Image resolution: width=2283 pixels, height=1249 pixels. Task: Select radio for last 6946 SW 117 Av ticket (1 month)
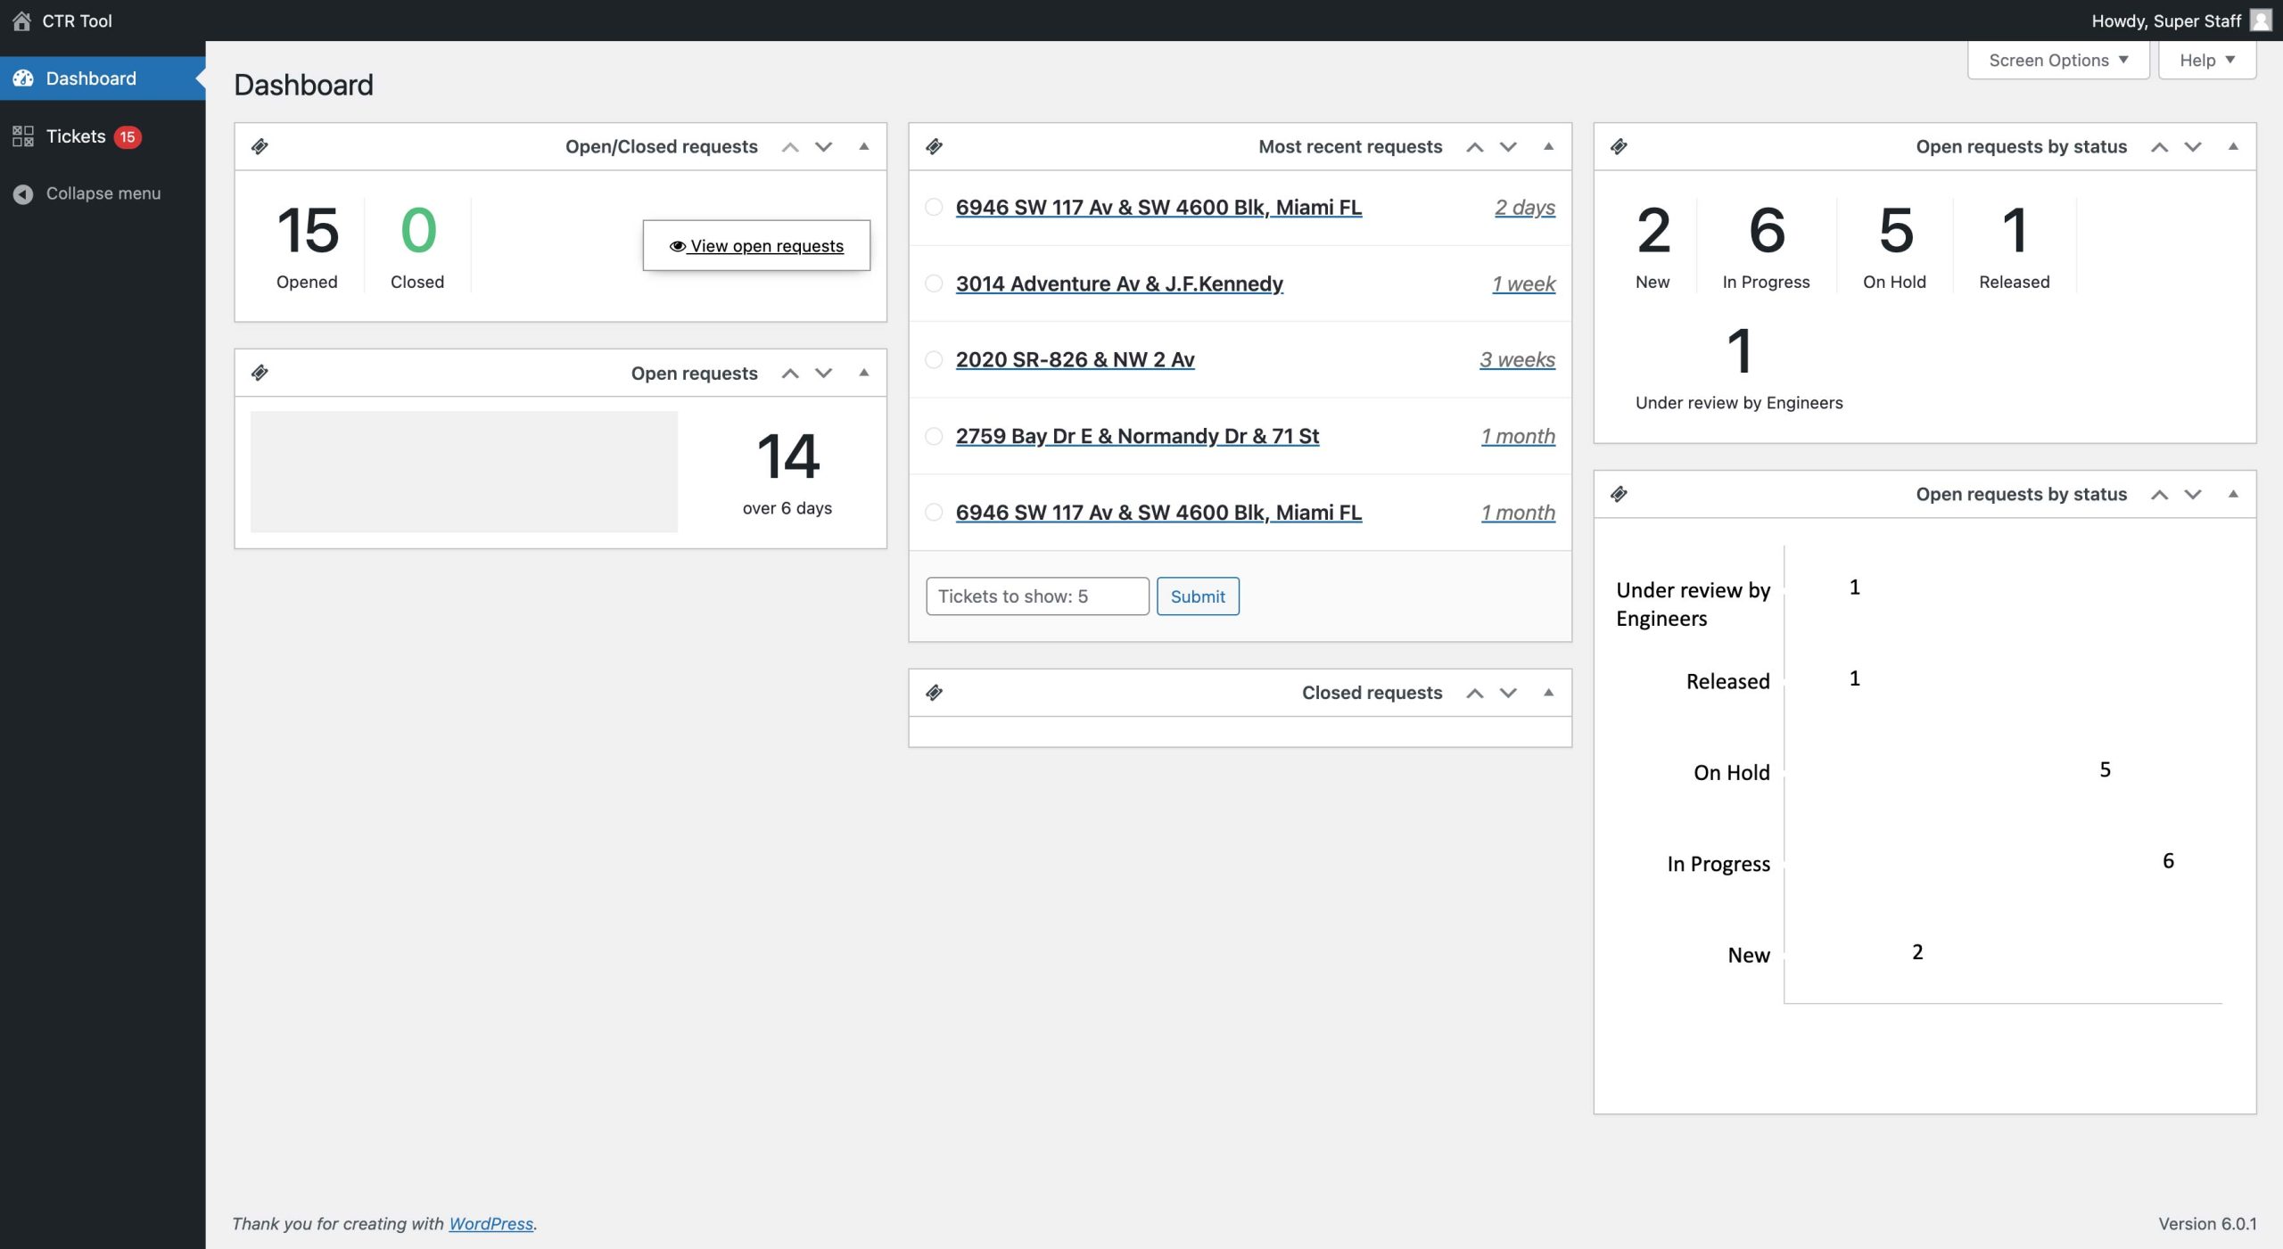[934, 512]
